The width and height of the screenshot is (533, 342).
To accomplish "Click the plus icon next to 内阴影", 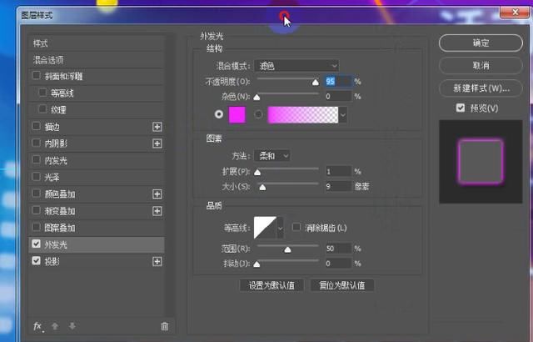I will click(157, 143).
